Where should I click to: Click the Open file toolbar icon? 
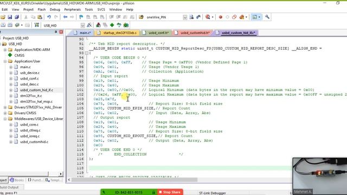3,17
